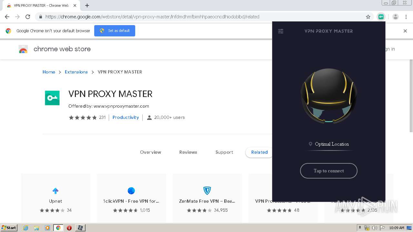Open the Upnet related extension card

point(55,198)
